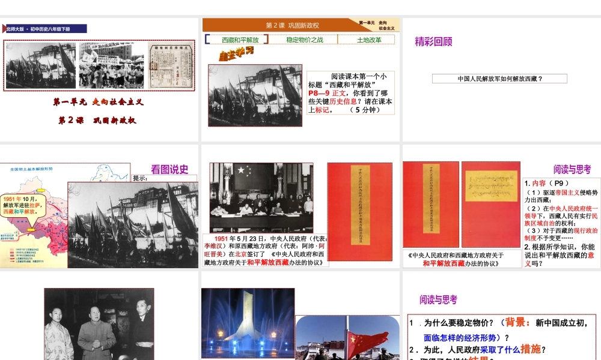Click the red 第2课 巩固新政权 subtitle on title slide
The width and height of the screenshot is (601, 360).
click(97, 120)
